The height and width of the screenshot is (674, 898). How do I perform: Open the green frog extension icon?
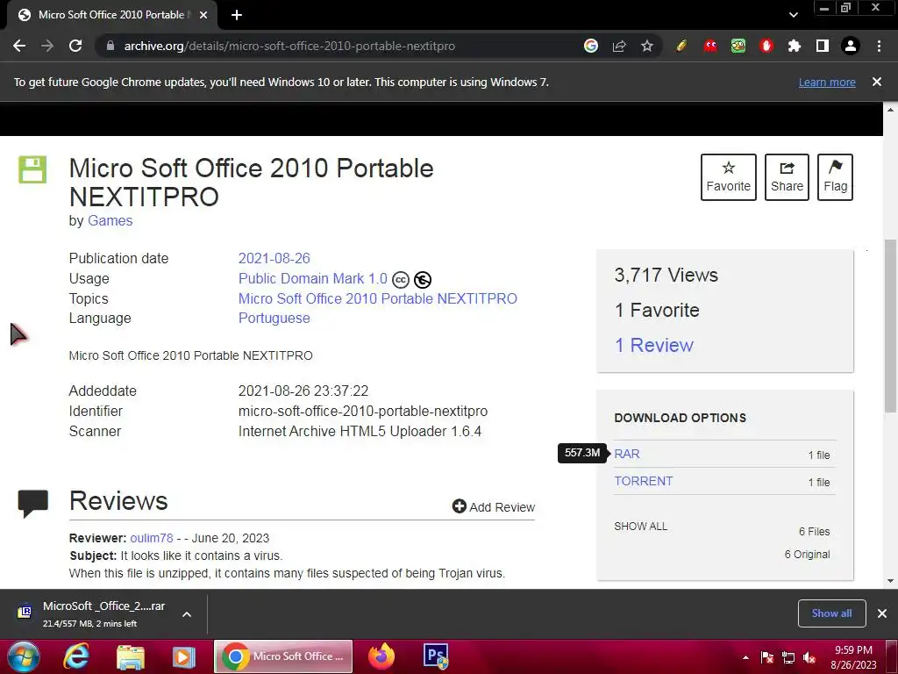[x=738, y=46]
